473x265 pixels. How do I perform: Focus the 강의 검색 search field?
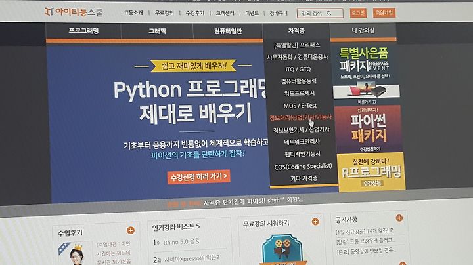[x=320, y=13]
